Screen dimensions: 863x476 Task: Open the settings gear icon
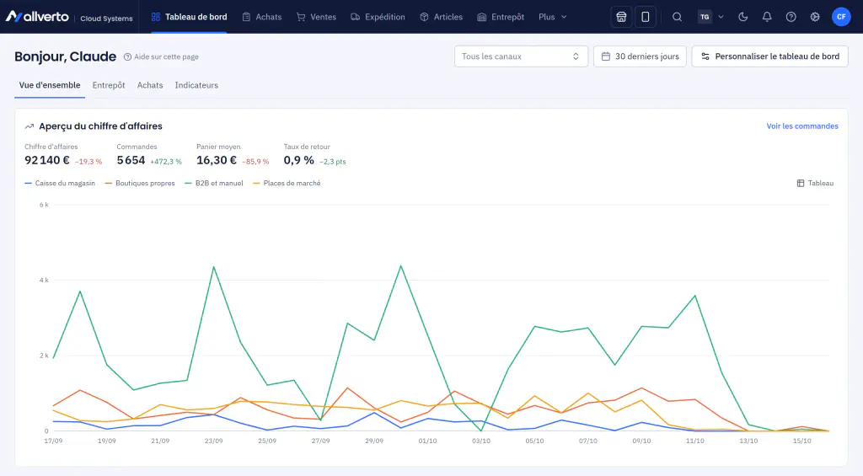(x=815, y=17)
